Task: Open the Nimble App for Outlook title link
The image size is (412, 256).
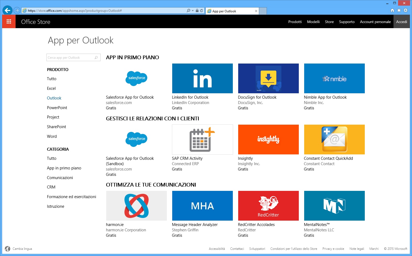Action: tap(325, 97)
